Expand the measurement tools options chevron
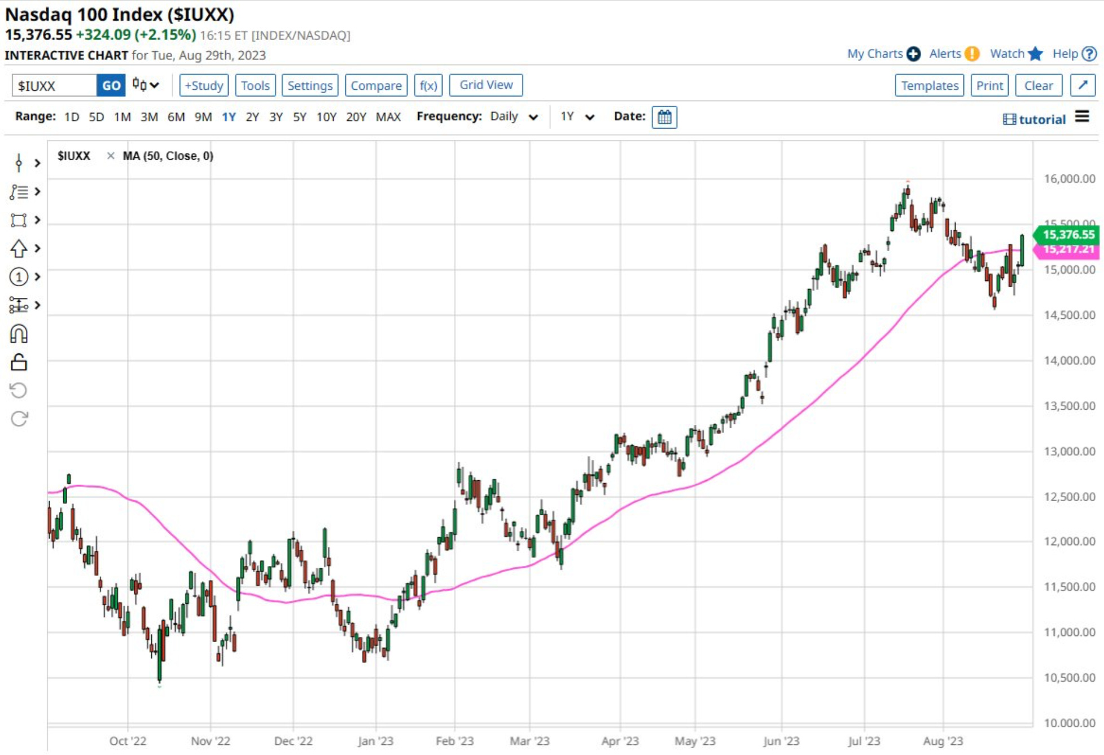 point(37,305)
